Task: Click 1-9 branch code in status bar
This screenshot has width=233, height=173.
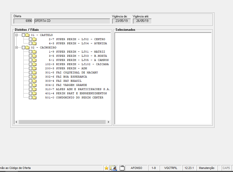Action: [154, 168]
